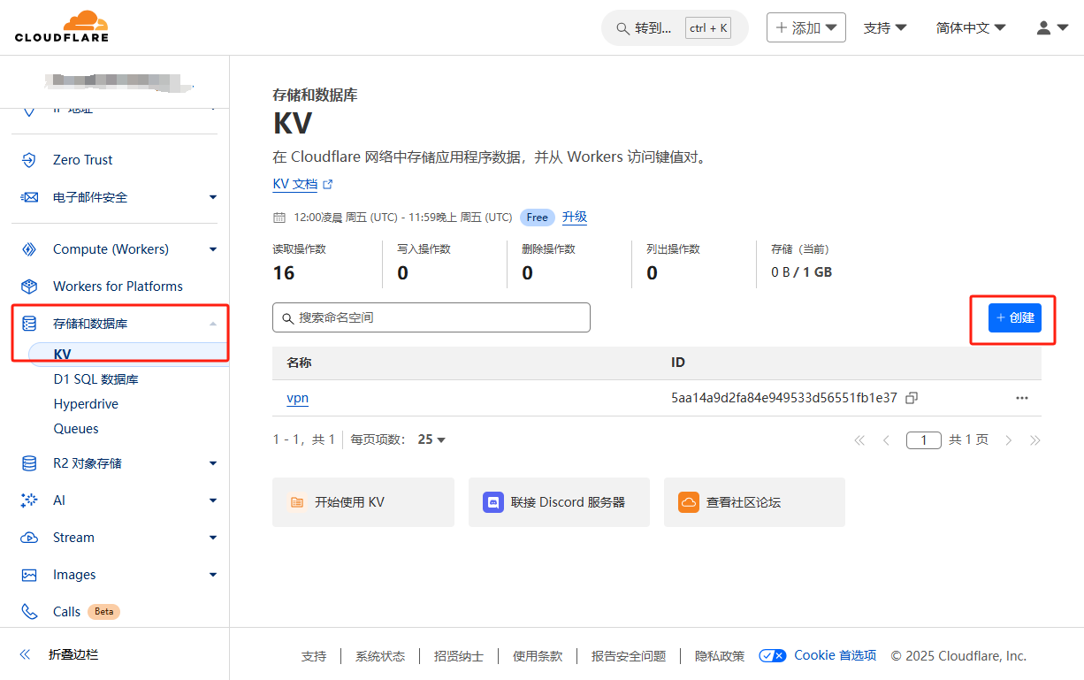Collapse the 存储和数据库 section arrow
This screenshot has height=680, width=1084.
coord(213,324)
